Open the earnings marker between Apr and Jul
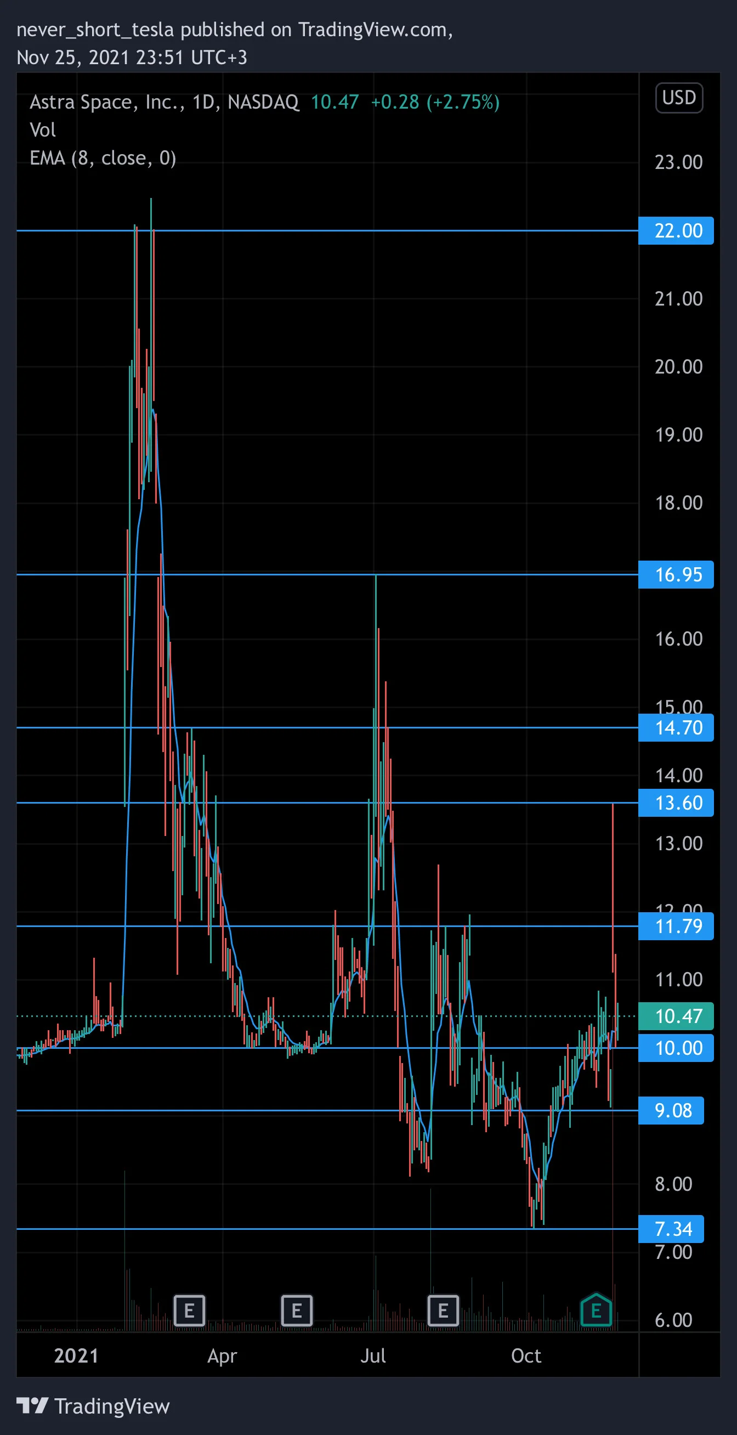The width and height of the screenshot is (737, 1435). [x=296, y=1310]
